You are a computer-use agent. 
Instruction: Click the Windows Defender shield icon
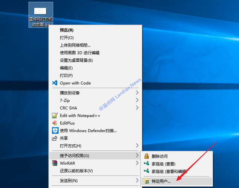pos(55,130)
